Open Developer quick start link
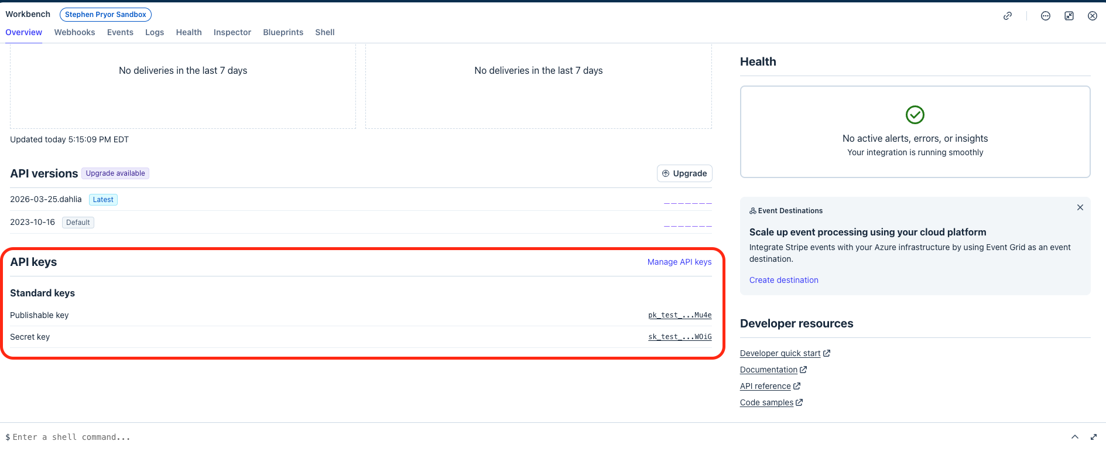This screenshot has width=1106, height=451. [x=780, y=353]
